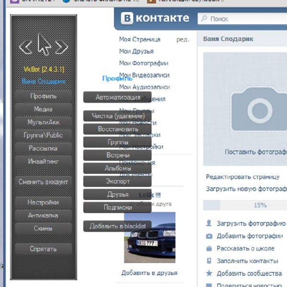Viewport: 287px width, 287px height.
Task: Click Добавить фотографии in the checklist
Action: point(250,236)
